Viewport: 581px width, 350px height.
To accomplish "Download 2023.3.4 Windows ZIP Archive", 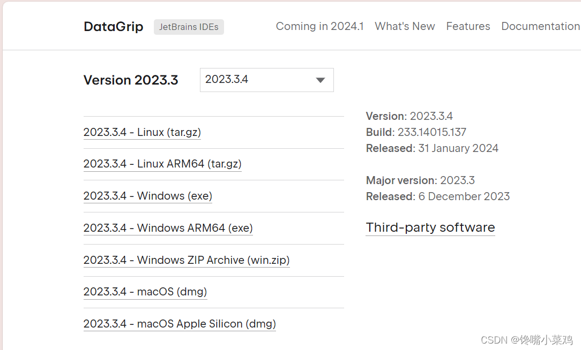I will (187, 260).
